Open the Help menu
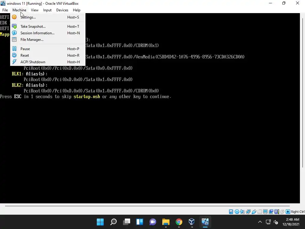Viewport: 305px width, 229px height. (77, 10)
